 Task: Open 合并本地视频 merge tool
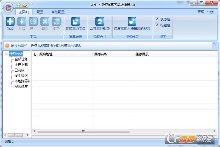click(100, 23)
